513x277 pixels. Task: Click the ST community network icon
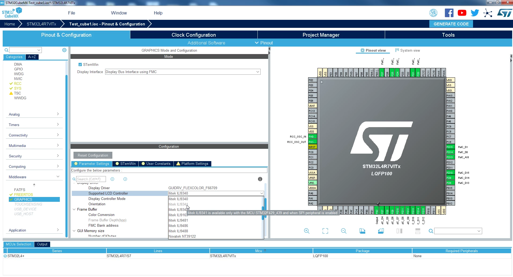click(x=488, y=13)
